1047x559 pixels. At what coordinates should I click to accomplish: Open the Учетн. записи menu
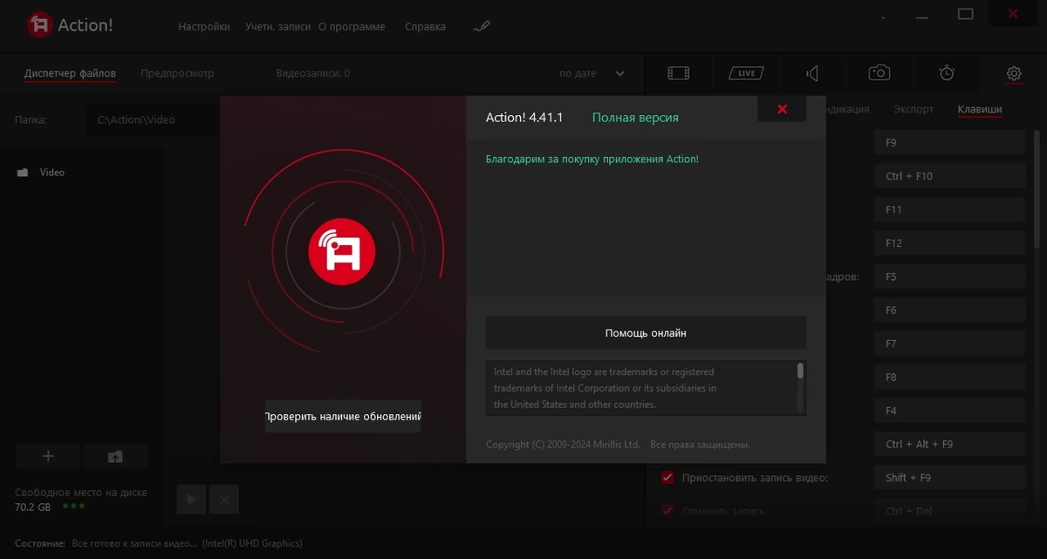click(x=278, y=26)
